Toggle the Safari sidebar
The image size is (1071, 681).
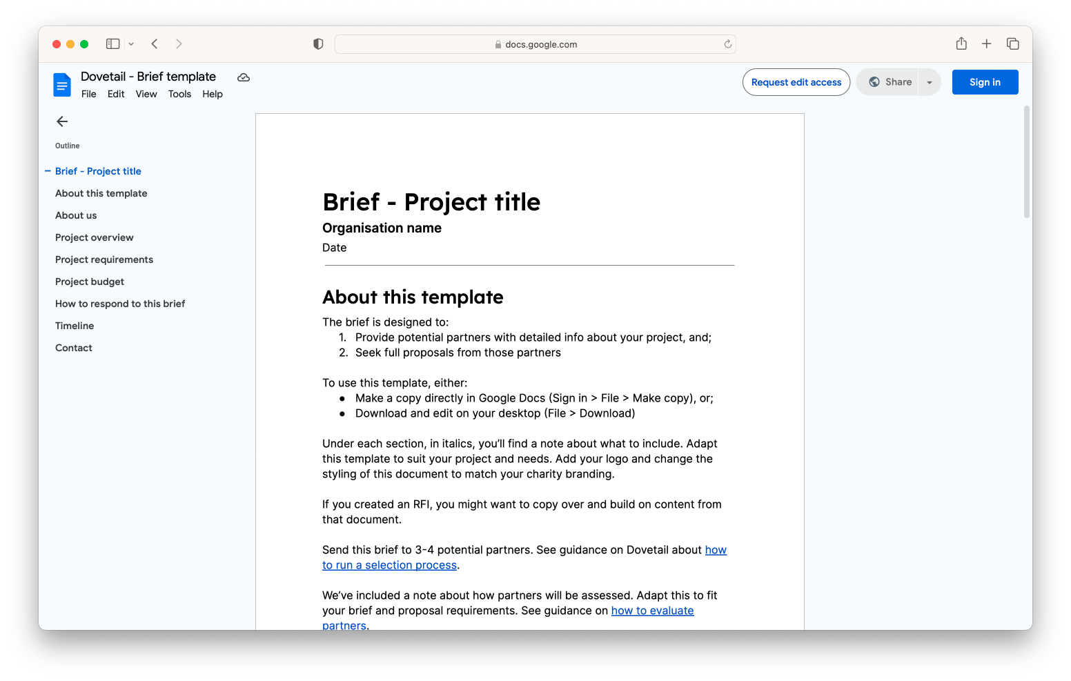pos(112,43)
